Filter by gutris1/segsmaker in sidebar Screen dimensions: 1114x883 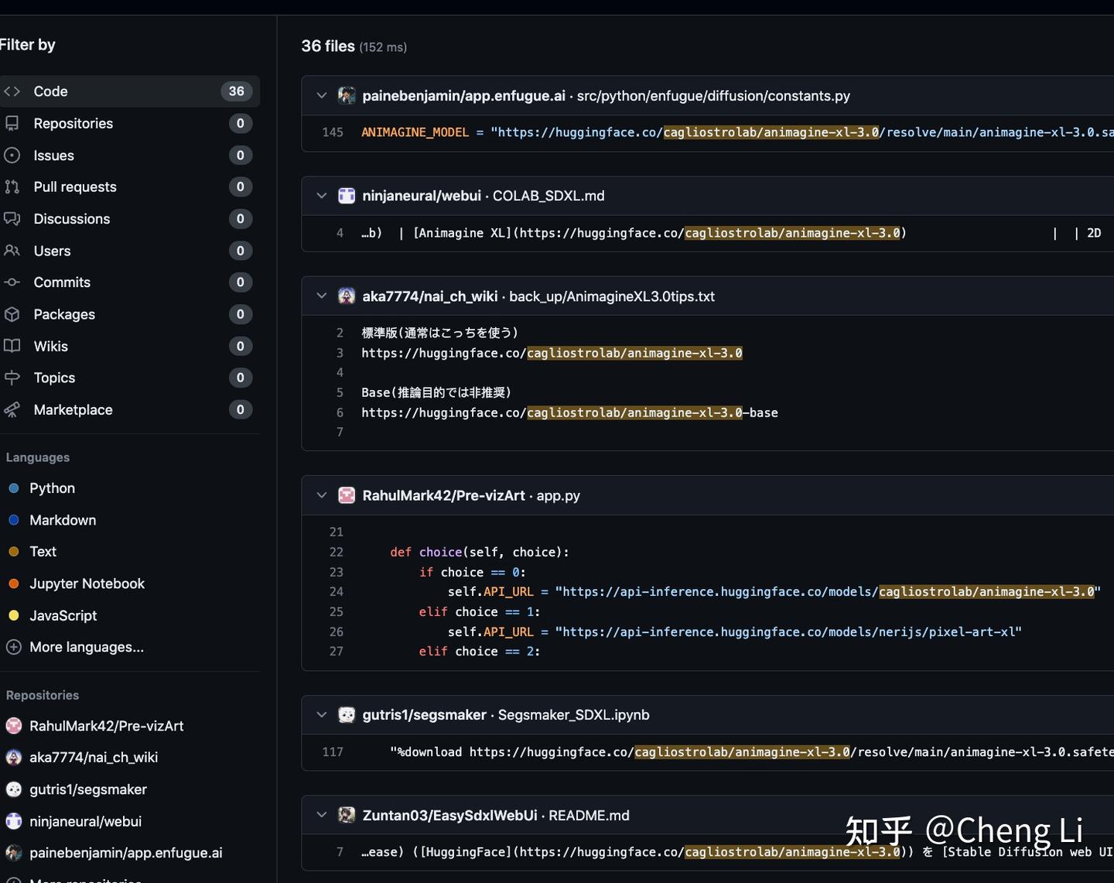click(x=87, y=789)
